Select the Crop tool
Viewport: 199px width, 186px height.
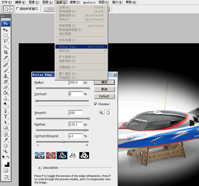click(x=5, y=52)
